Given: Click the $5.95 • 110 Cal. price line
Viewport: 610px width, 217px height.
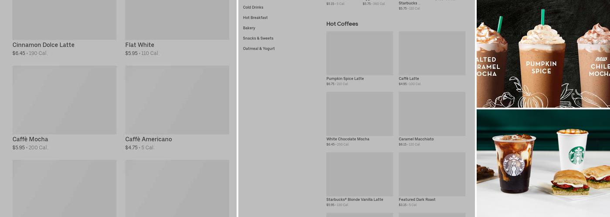Looking at the screenshot, I should tap(142, 53).
